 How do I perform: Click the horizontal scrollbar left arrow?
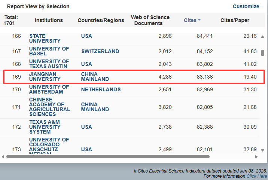pos(3,156)
